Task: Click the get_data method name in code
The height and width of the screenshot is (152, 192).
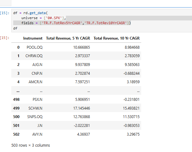Action: (38, 13)
